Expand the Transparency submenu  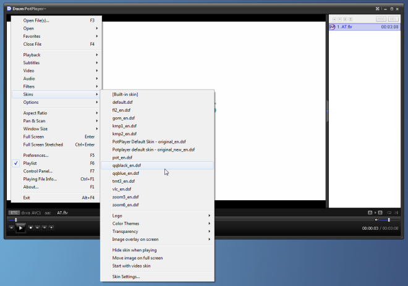(x=157, y=232)
